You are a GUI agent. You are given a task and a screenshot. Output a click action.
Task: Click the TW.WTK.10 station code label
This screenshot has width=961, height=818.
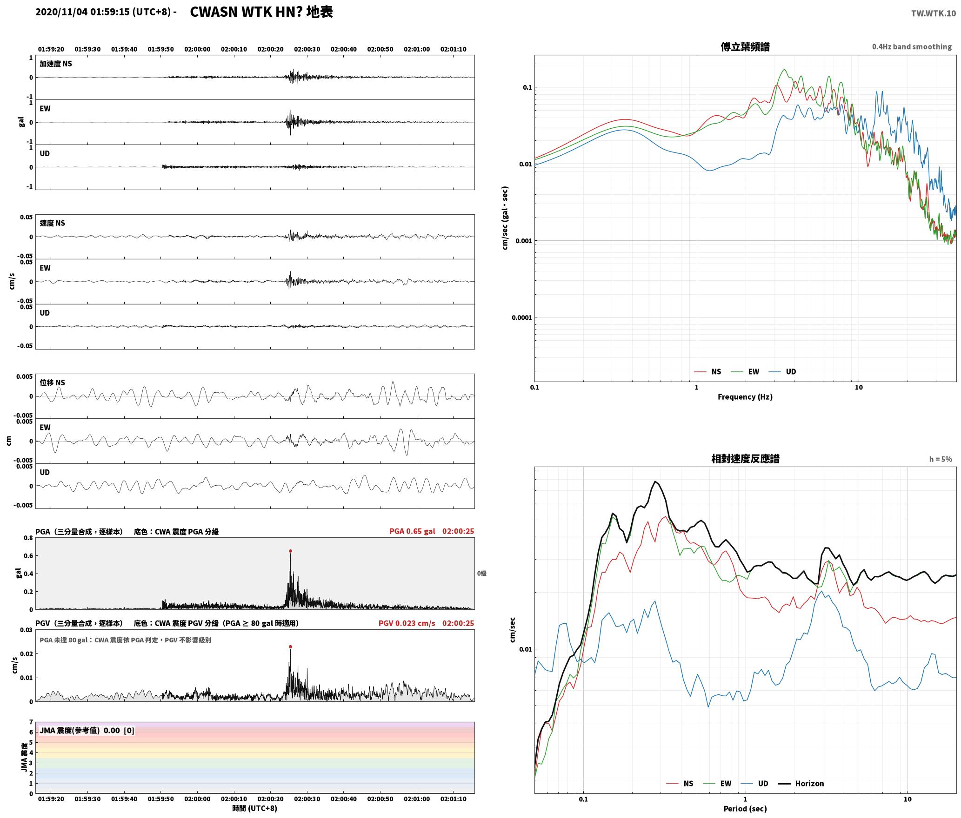click(x=933, y=13)
